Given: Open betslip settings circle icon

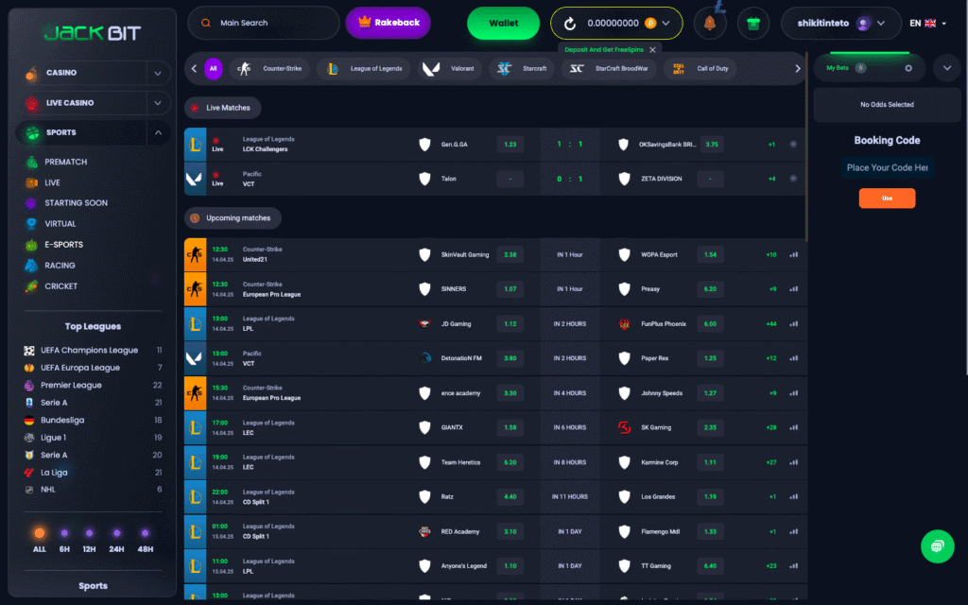Looking at the screenshot, I should (x=908, y=68).
